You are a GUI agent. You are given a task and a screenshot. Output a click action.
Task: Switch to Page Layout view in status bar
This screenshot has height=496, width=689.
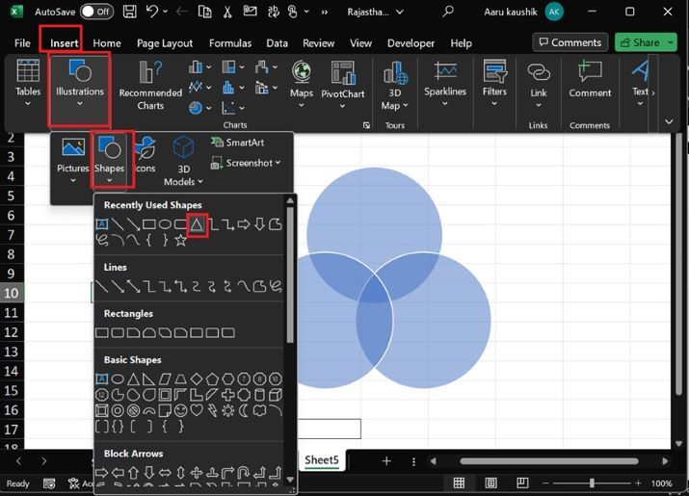[x=490, y=483]
